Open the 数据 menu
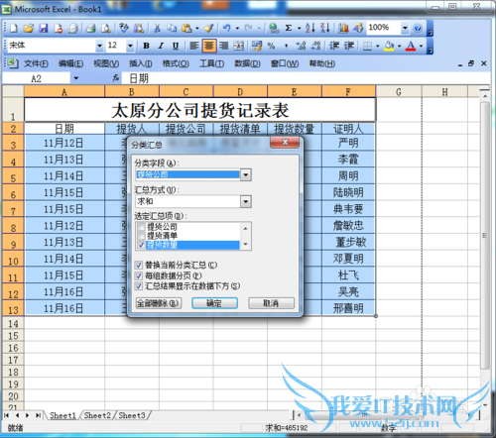Viewport: 496px width, 438px height. pyautogui.click(x=247, y=63)
